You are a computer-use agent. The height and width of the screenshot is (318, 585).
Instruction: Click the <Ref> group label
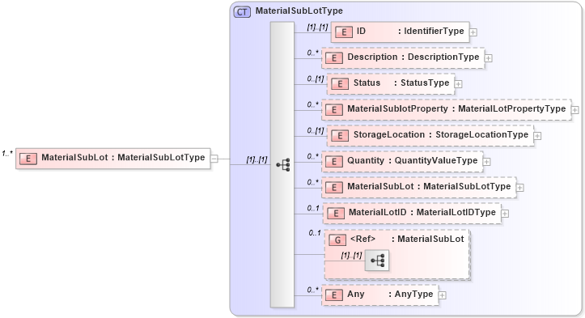pyautogui.click(x=362, y=239)
